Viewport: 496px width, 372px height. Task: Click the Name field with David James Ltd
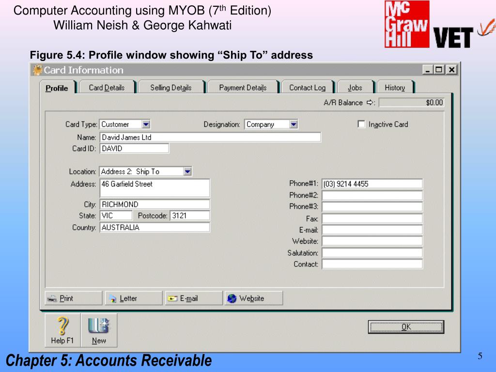[x=210, y=137]
